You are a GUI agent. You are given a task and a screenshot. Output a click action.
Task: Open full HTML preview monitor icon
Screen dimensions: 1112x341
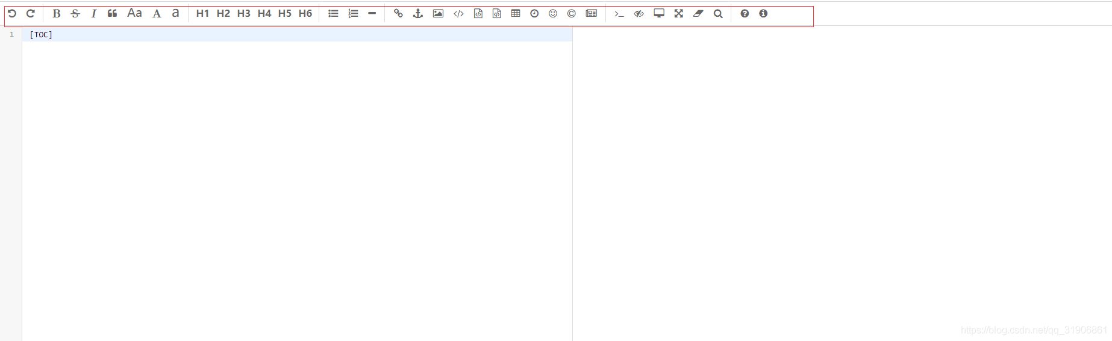pos(659,13)
